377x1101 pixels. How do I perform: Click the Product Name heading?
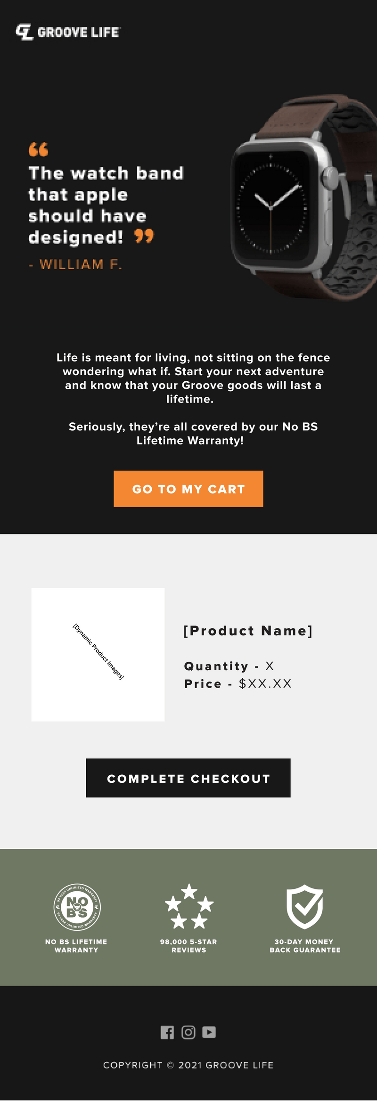click(248, 631)
